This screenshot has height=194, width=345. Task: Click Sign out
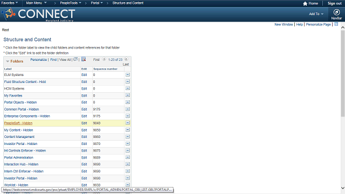pos(334,3)
